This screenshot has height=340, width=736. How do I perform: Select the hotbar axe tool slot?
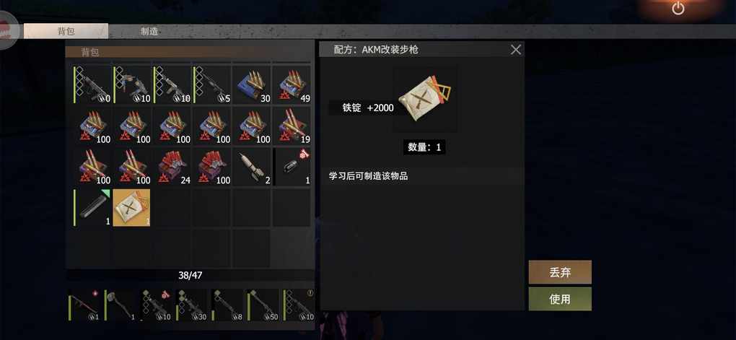(121, 305)
